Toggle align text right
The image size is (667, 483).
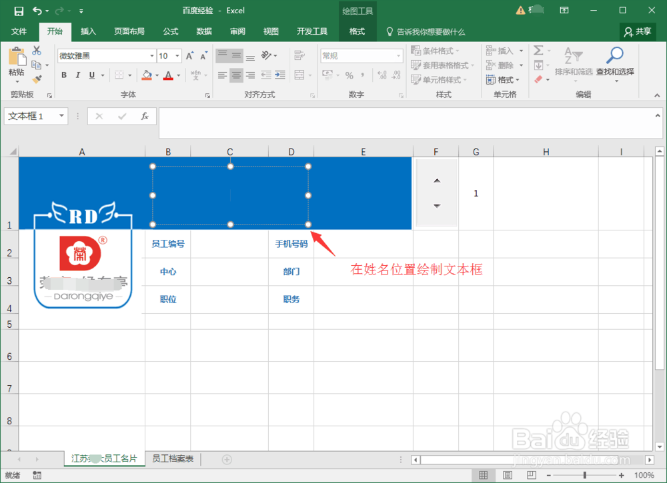pyautogui.click(x=251, y=75)
